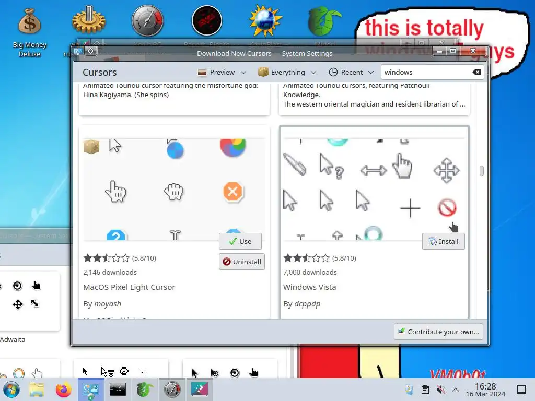Click the Hina Kagiyama cursor description
The image size is (535, 401).
[171, 90]
